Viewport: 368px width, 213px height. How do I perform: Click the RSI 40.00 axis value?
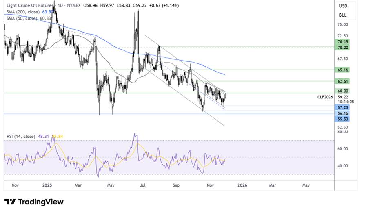click(343, 166)
